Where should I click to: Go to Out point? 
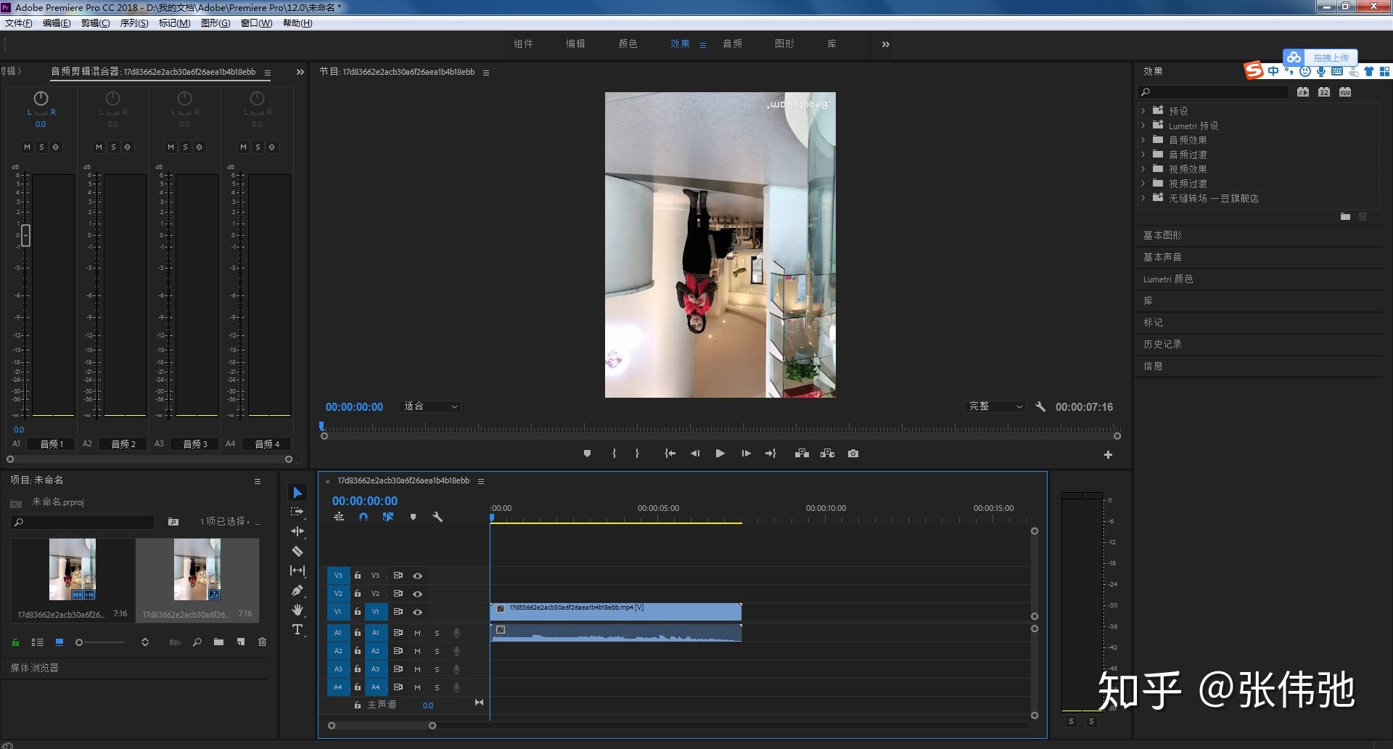tap(771, 454)
